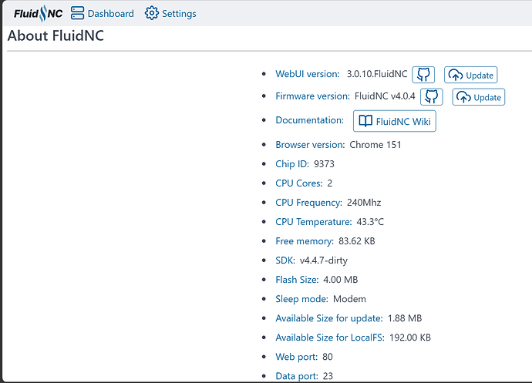This screenshot has height=383, width=532.
Task: Click Update button for Firmware version
Action: [x=478, y=96]
